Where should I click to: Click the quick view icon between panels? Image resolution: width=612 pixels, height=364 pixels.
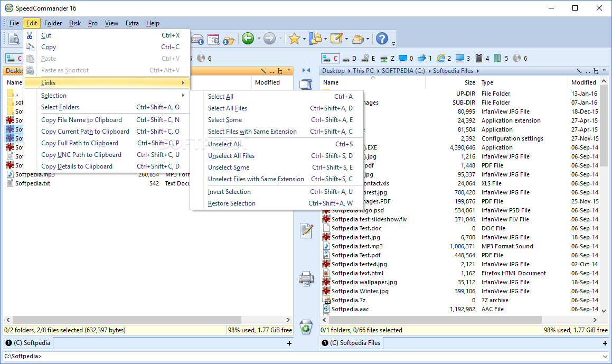click(306, 85)
